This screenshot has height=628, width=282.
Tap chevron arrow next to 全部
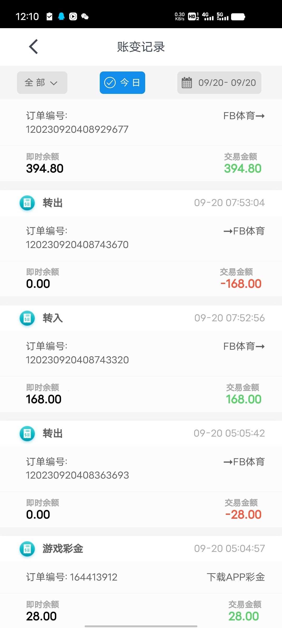[x=54, y=83]
